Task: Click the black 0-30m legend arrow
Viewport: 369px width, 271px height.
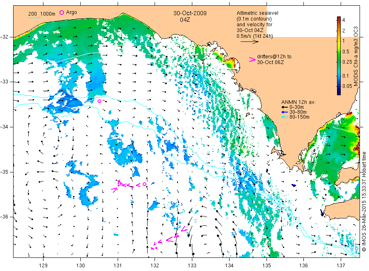Action: pyautogui.click(x=285, y=107)
